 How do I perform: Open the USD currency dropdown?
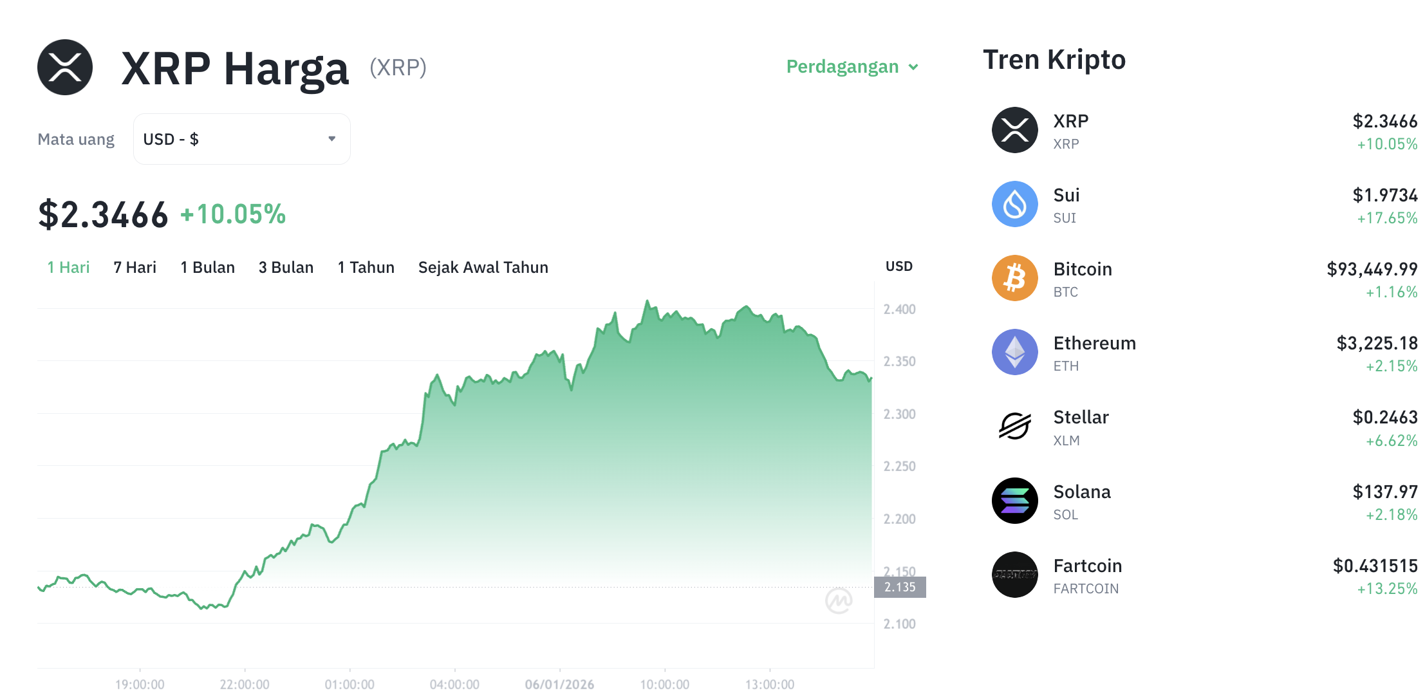pos(241,138)
